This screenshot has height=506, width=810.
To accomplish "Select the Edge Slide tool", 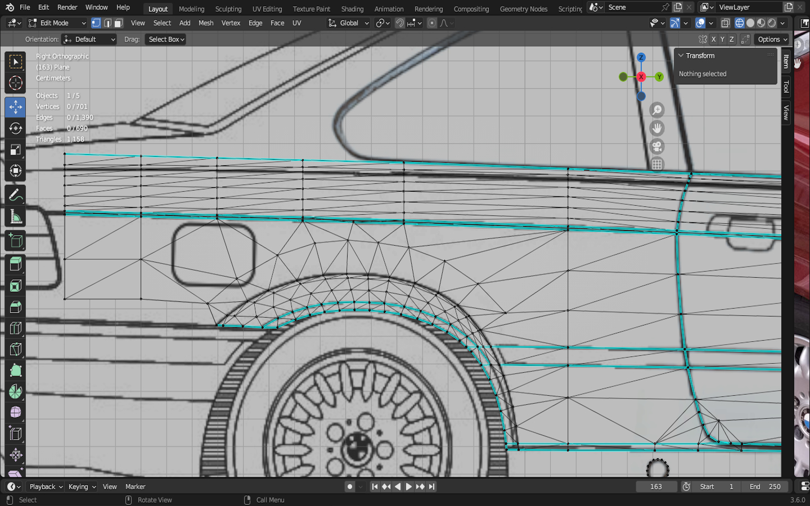I will click(16, 434).
